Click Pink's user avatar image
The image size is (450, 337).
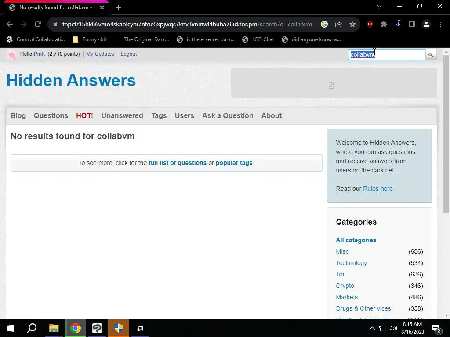(11, 54)
